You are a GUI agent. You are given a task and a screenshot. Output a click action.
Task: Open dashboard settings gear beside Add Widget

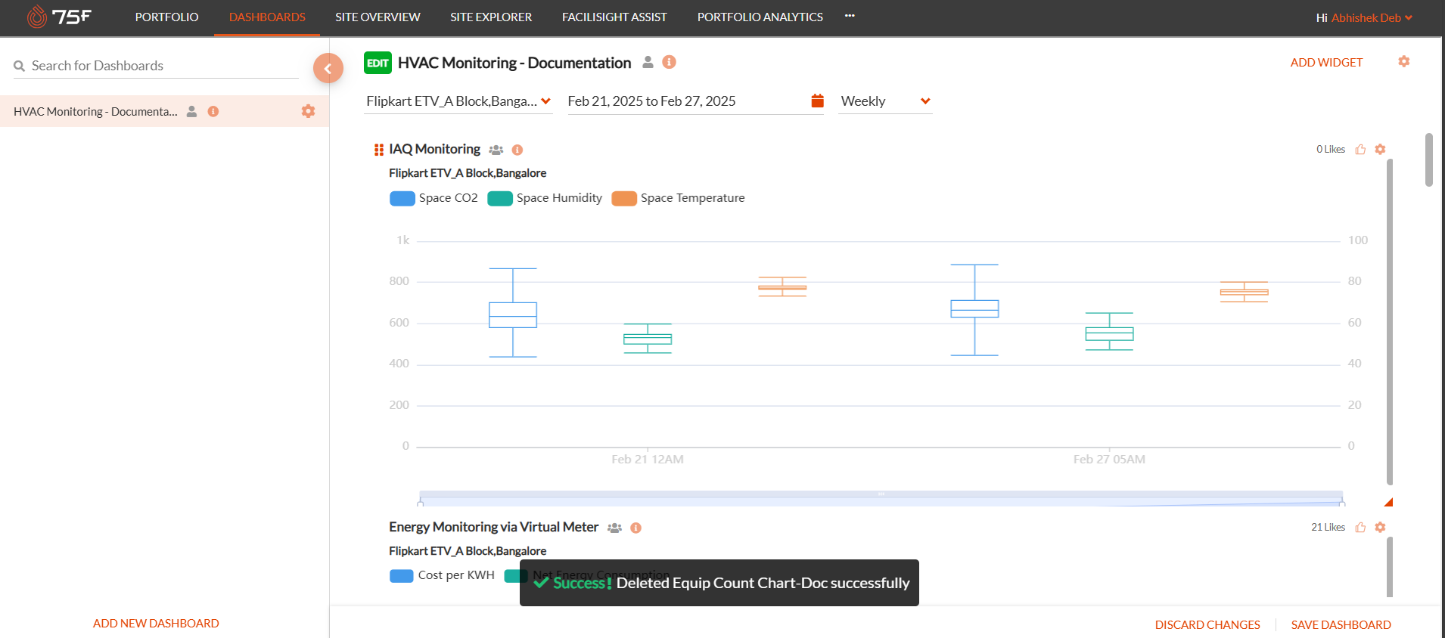point(1404,61)
